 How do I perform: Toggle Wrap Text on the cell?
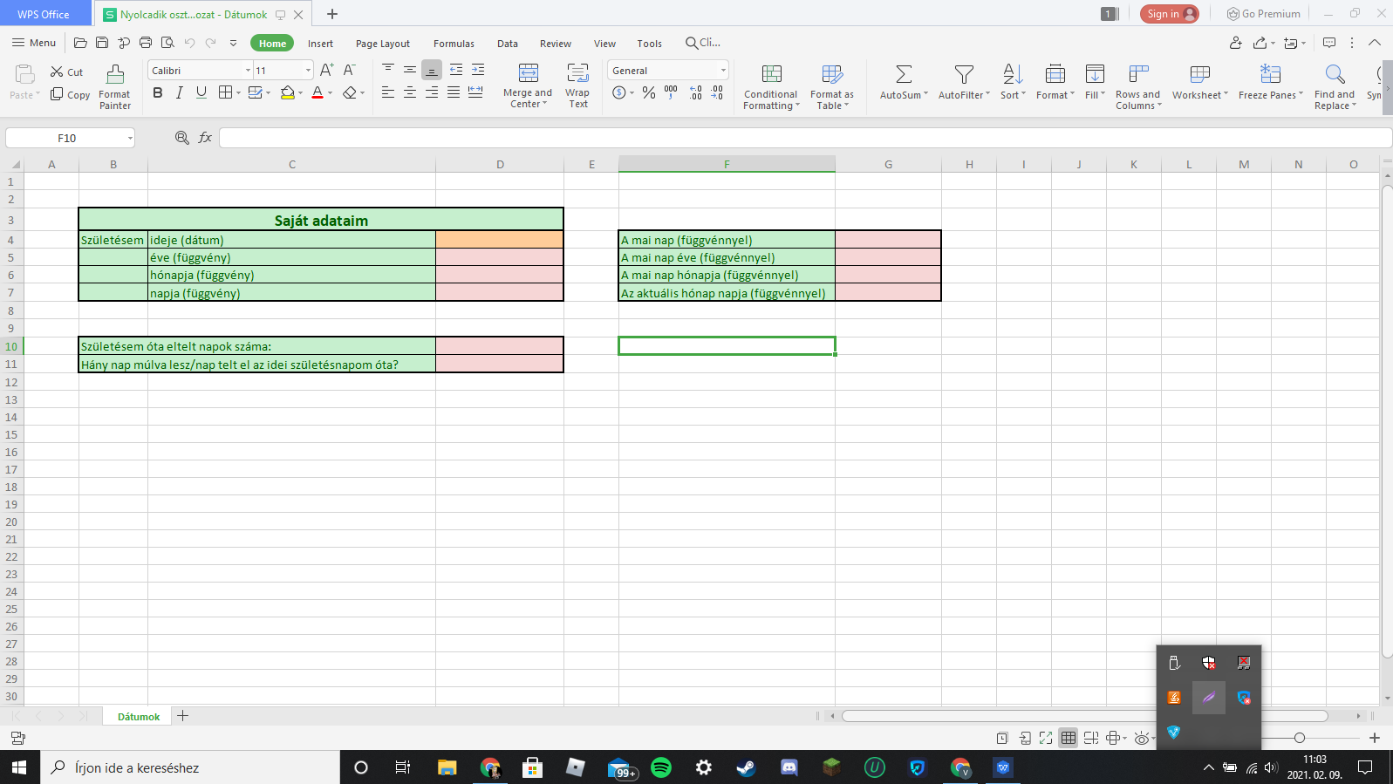point(577,73)
